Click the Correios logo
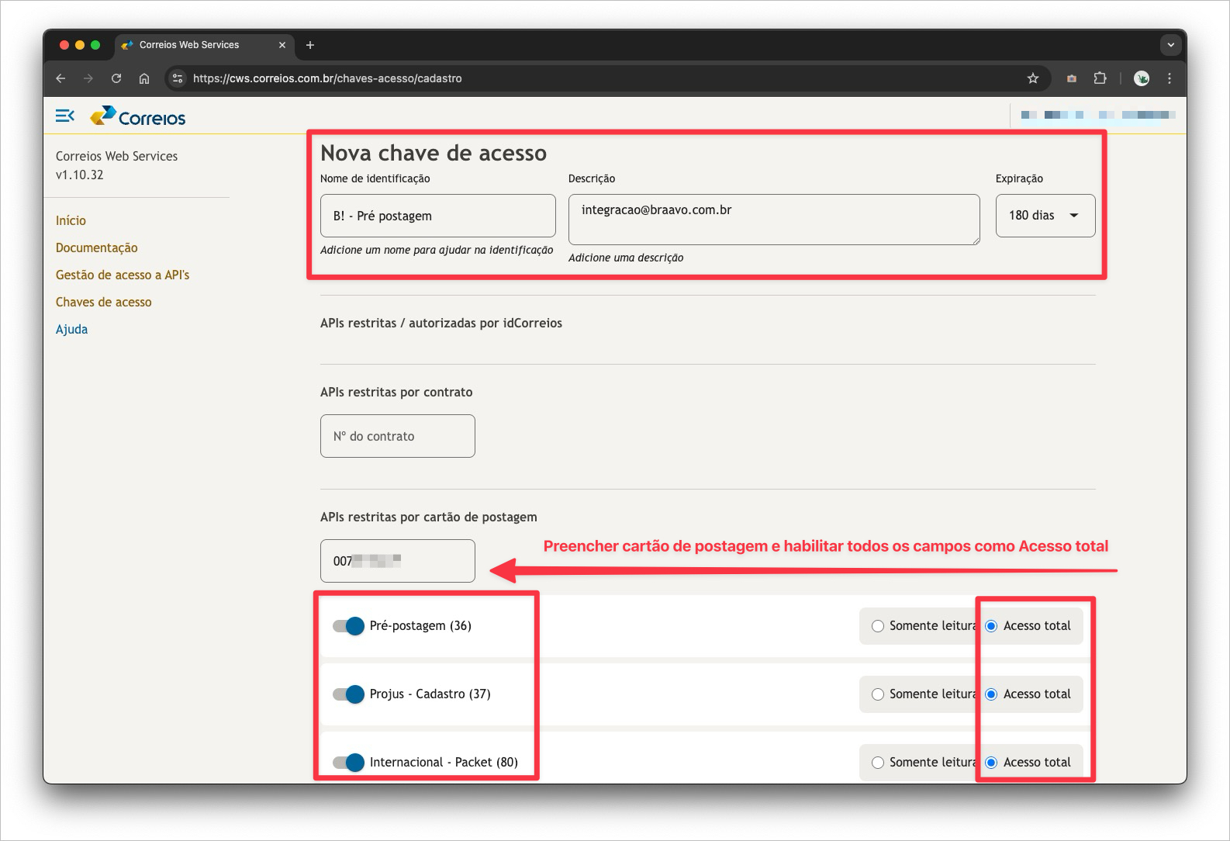1230x841 pixels. tap(138, 116)
